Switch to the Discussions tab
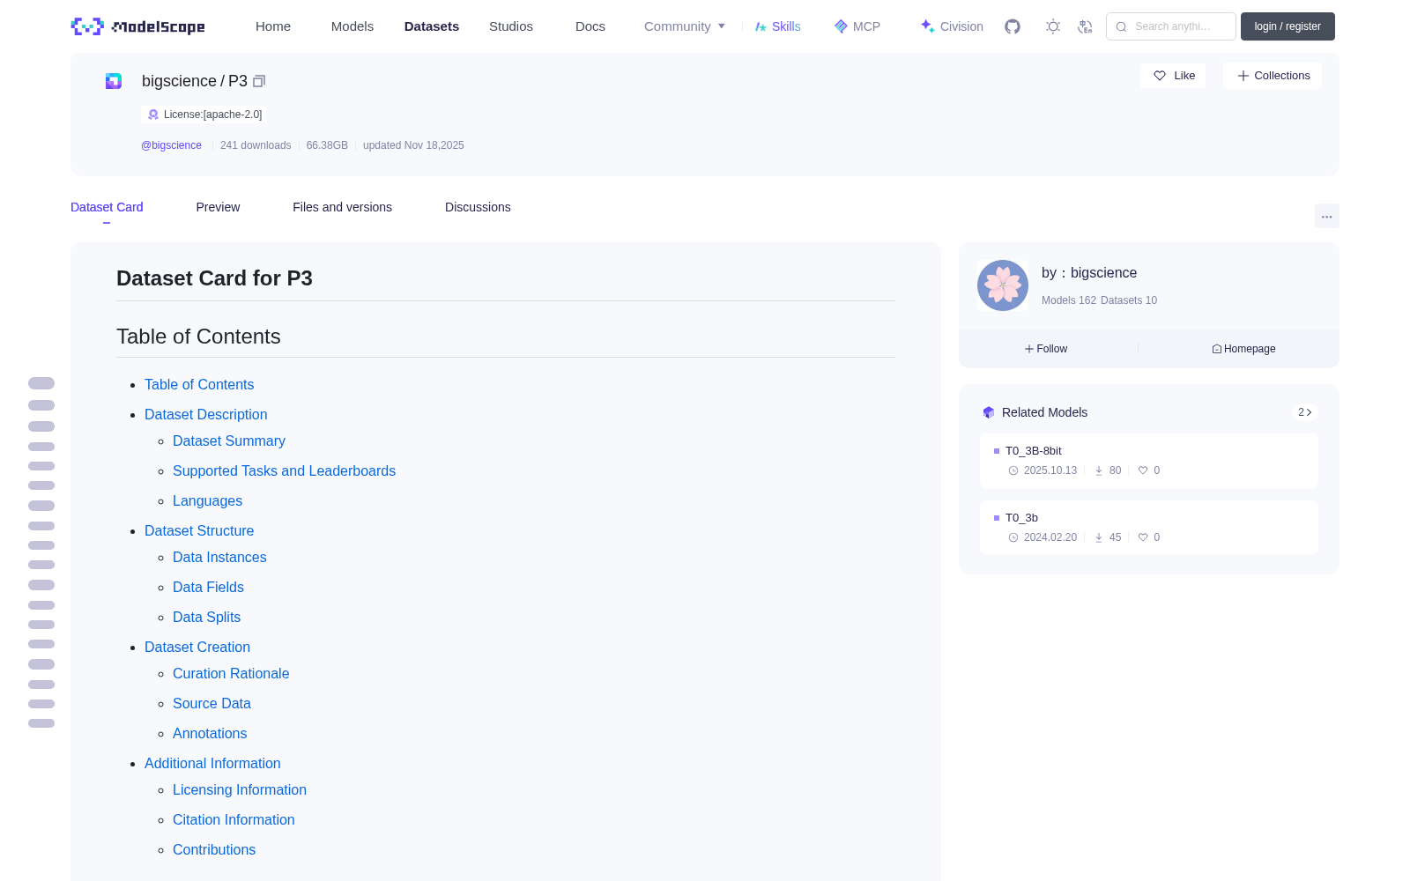 point(478,207)
